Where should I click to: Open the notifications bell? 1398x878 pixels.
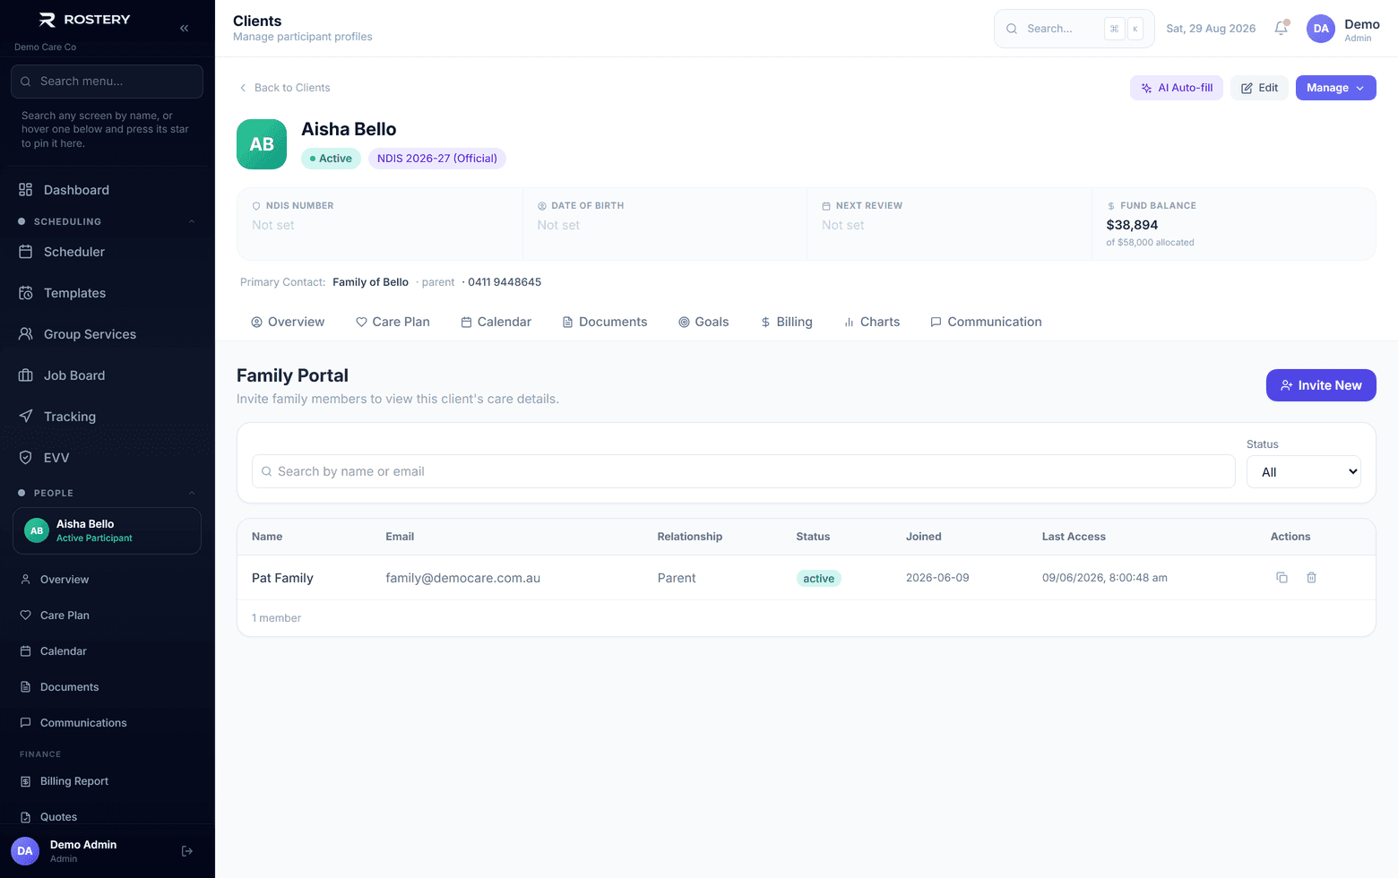pos(1281,29)
